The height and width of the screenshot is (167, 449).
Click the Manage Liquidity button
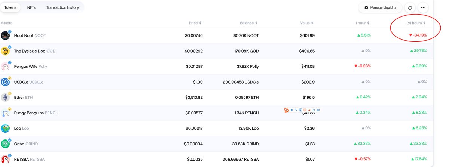point(380,7)
